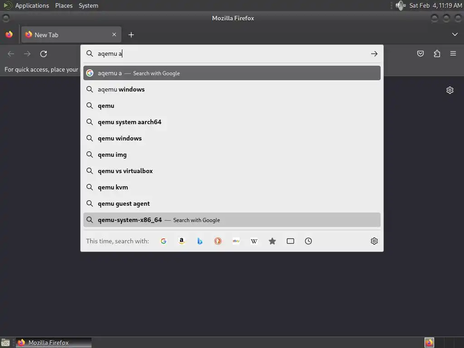Search history using the clock icon

308,241
